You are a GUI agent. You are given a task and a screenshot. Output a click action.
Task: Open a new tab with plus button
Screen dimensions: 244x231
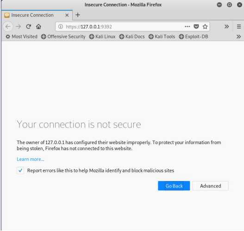click(x=78, y=15)
